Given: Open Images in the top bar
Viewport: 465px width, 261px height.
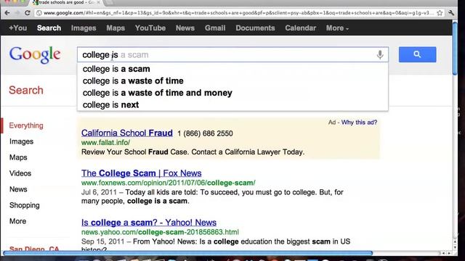Looking at the screenshot, I should [84, 28].
